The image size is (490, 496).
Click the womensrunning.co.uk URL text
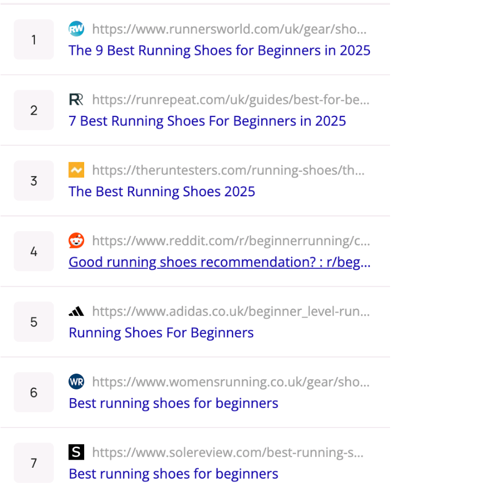[231, 382]
